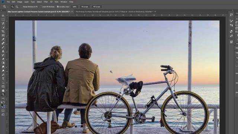Open the background color swatch
This screenshot has height=134, width=238.
(x=4, y=107)
